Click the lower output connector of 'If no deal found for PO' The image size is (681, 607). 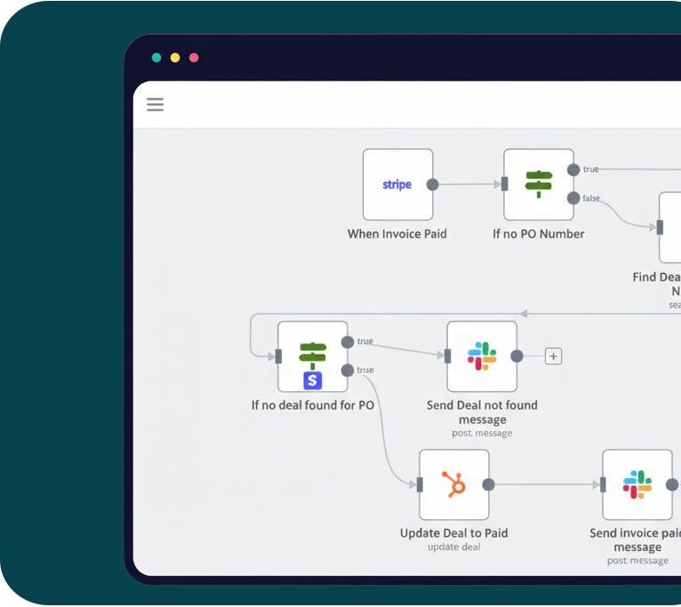348,371
